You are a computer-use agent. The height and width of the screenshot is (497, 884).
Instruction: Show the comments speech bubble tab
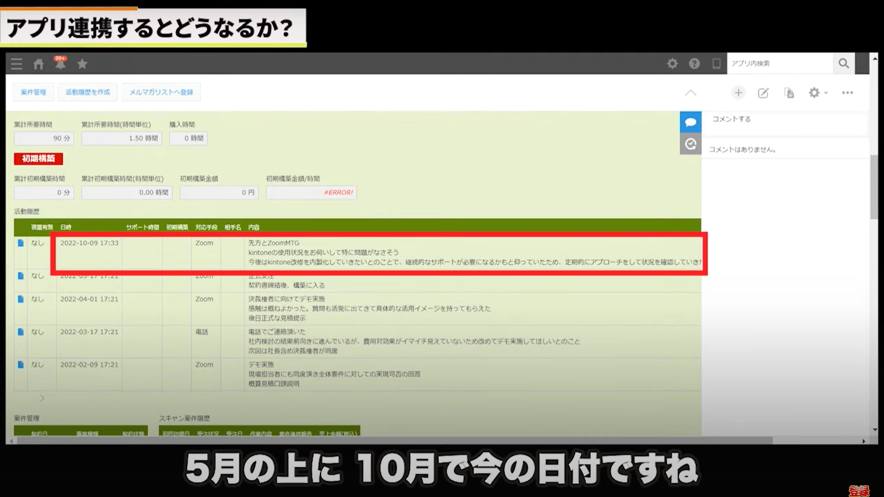[x=691, y=122]
